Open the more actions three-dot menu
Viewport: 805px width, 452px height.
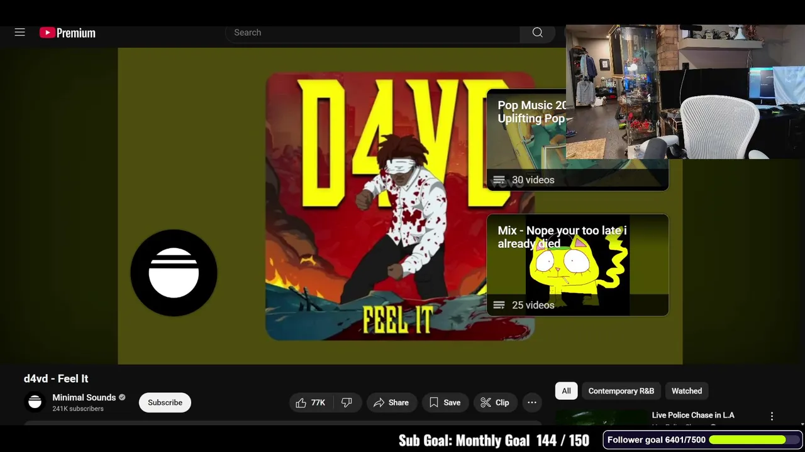[x=531, y=402]
